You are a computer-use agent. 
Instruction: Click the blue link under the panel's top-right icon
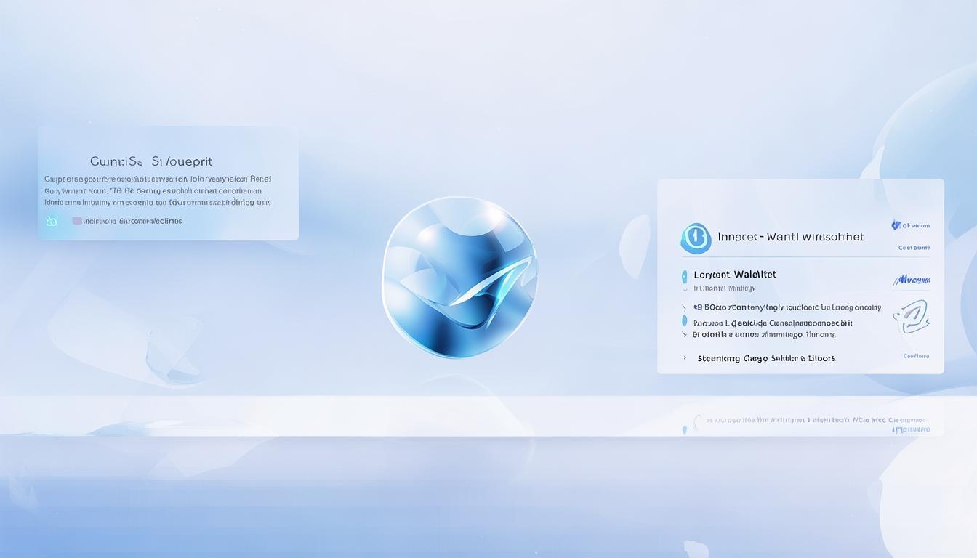[x=914, y=248]
